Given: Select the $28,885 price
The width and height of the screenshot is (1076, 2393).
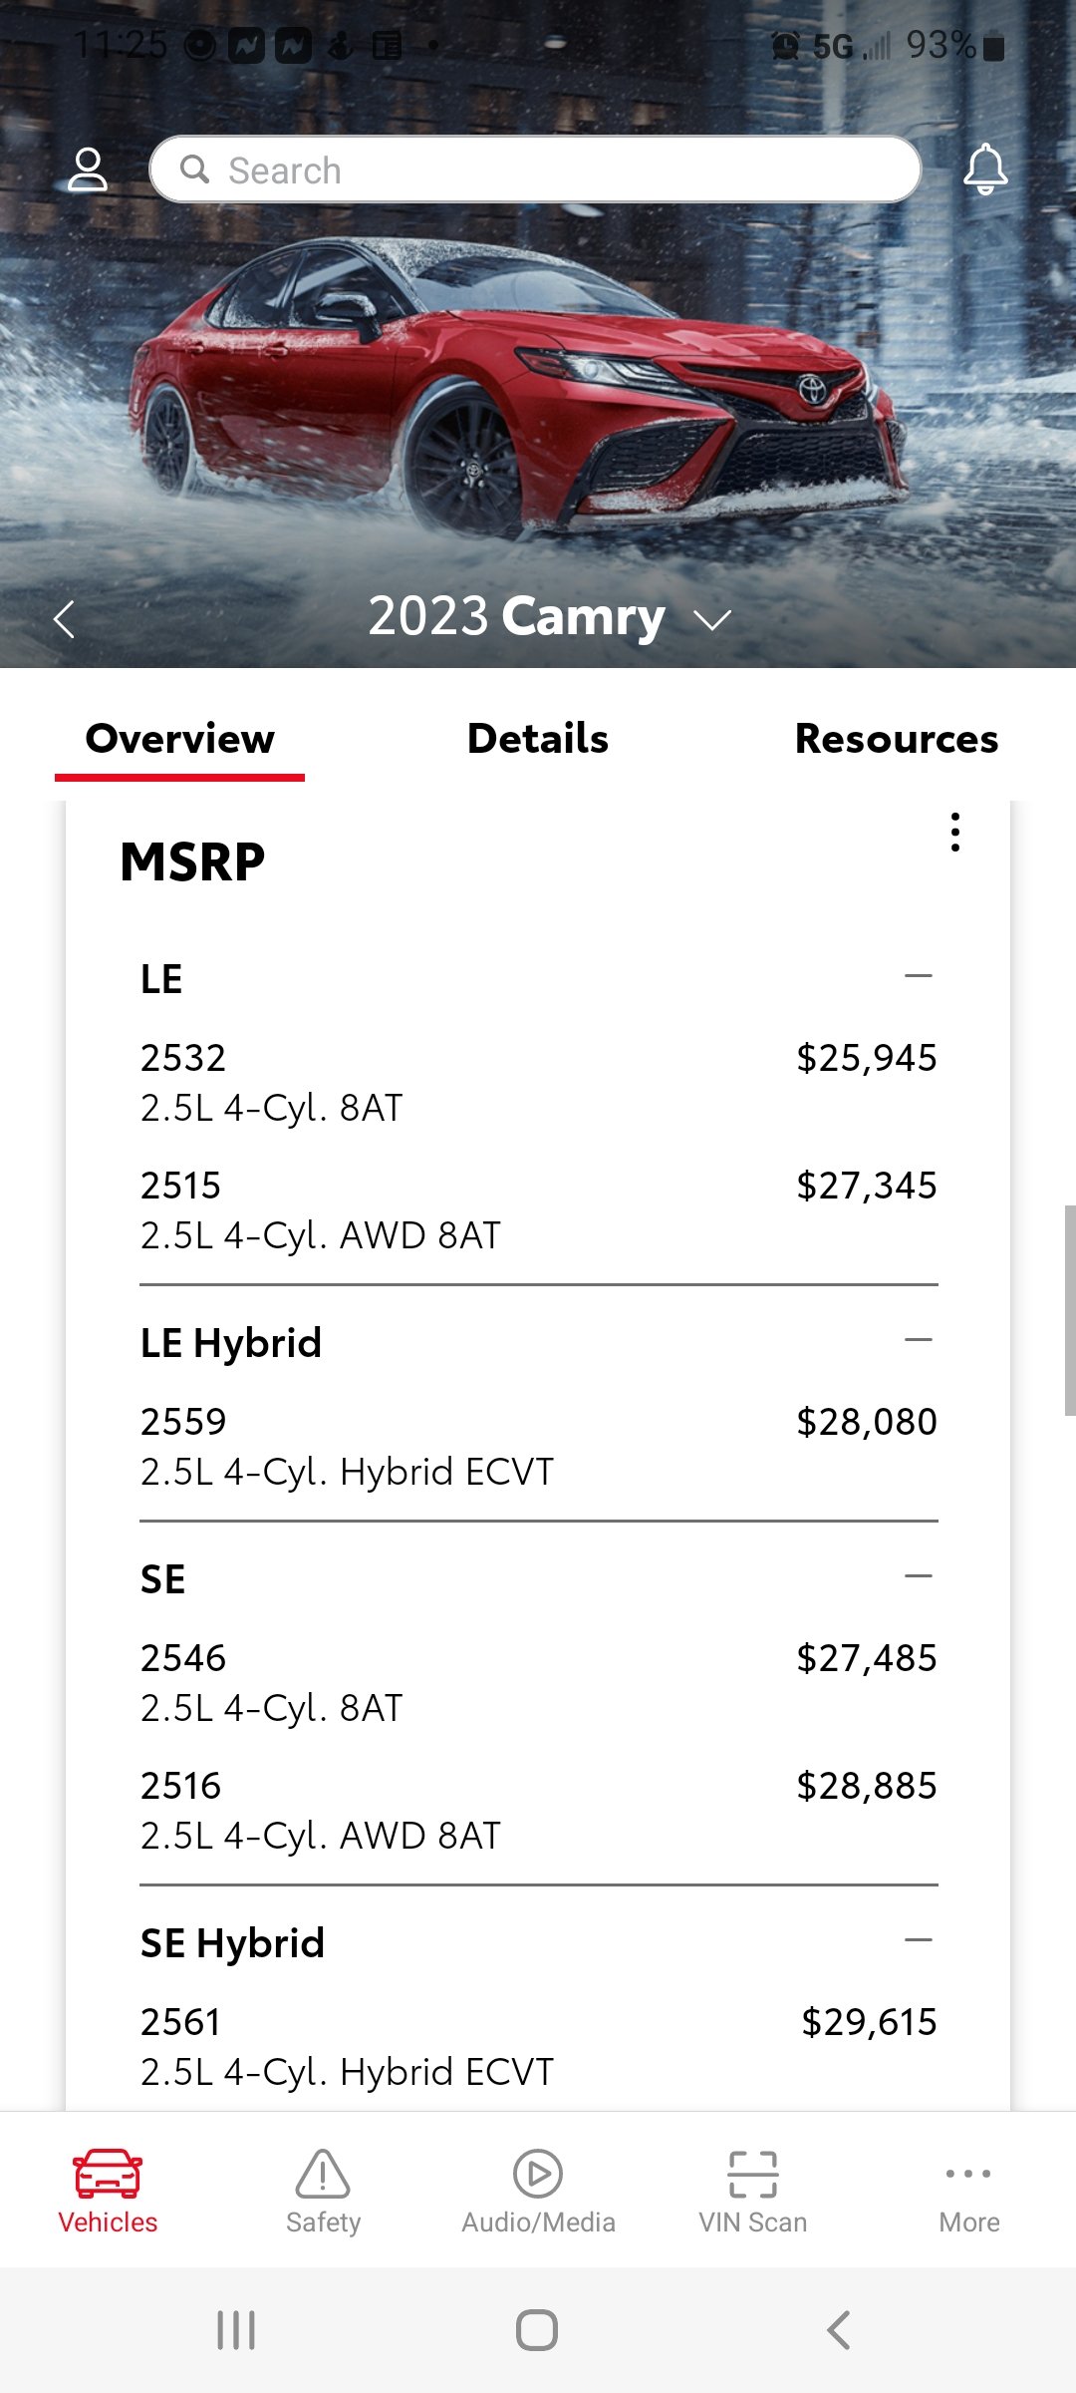Looking at the screenshot, I should [867, 1786].
